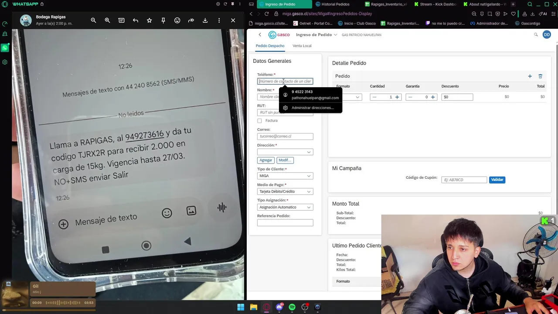Image resolution: width=558 pixels, height=314 pixels.
Task: Go to message in chat icon
Action: [x=121, y=20]
